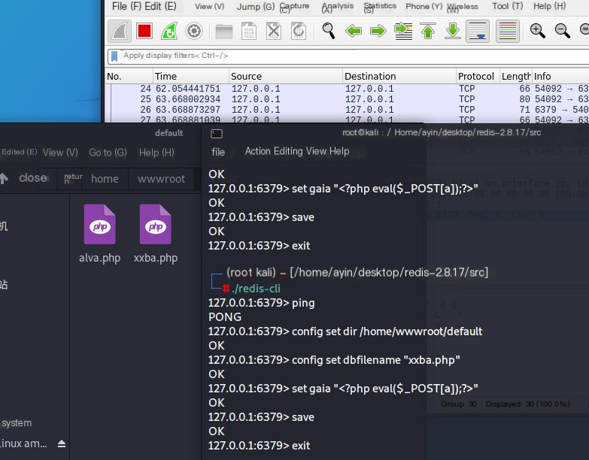Screen dimensions: 589x460
Task: Restart current capture with green fin icon
Action: coord(169,31)
